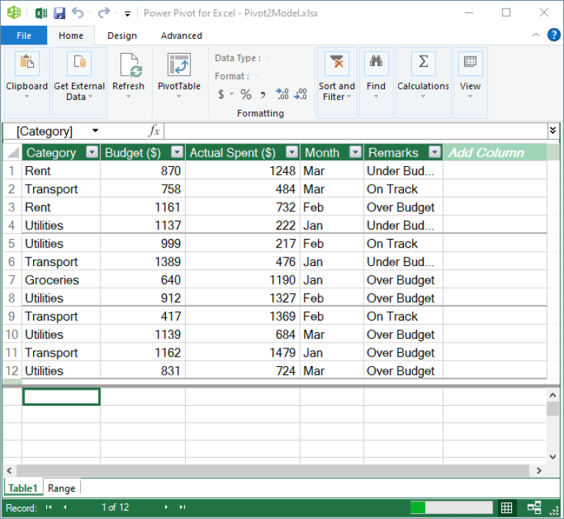
Task: Click the Help question mark icon
Action: 554,35
